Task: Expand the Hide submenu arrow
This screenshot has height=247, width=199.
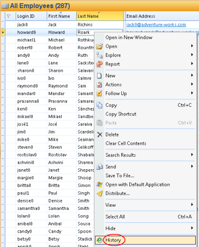Action: (x=192, y=228)
